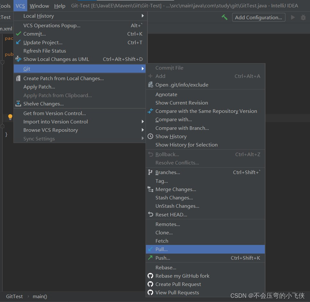Viewport: 310px width, 302px height.
Task: Select the Compare with... entry
Action: tap(205, 120)
